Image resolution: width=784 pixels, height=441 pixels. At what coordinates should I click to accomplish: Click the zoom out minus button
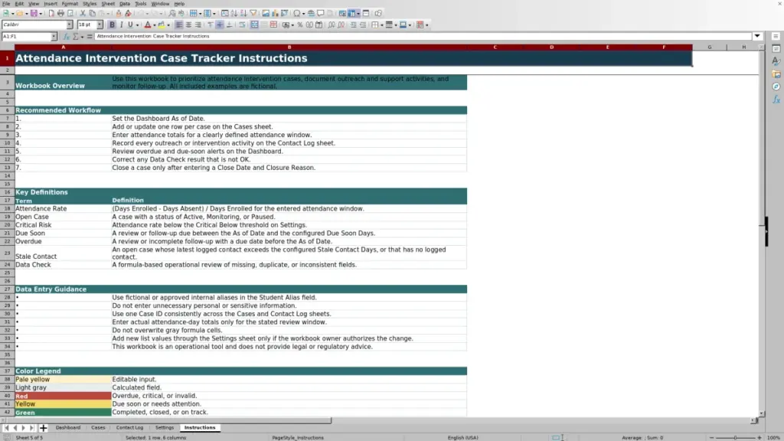[x=712, y=437]
